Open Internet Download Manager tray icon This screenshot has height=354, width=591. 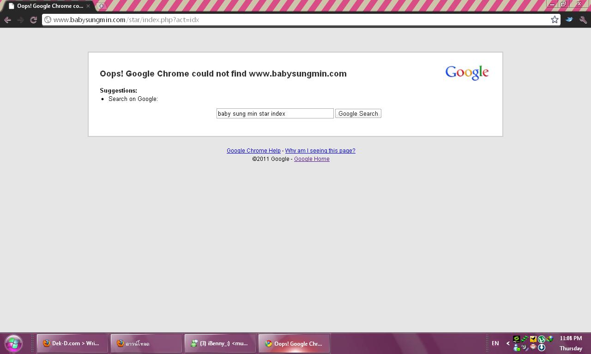[x=550, y=339]
